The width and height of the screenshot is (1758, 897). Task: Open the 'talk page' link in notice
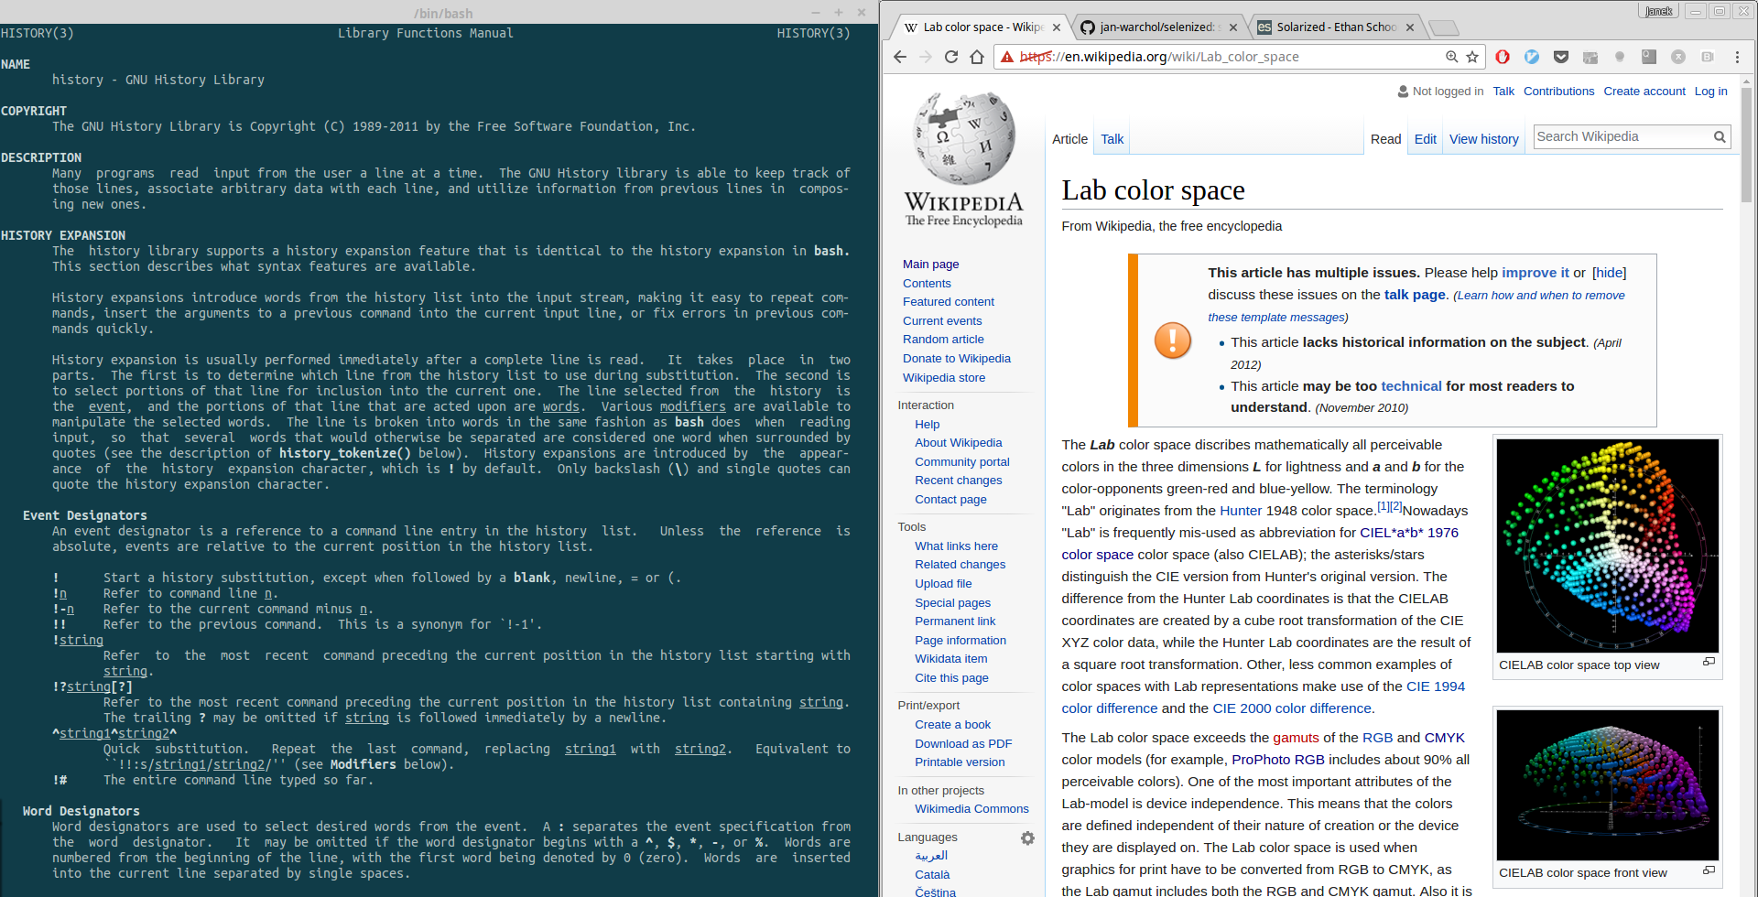1415,295
